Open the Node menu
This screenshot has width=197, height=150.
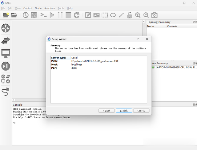tap(38, 8)
